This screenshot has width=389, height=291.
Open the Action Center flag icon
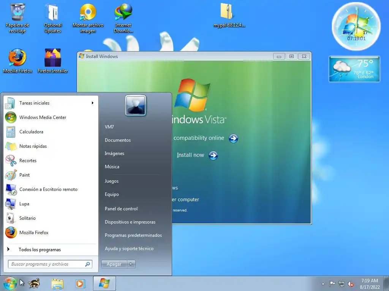[332, 284]
